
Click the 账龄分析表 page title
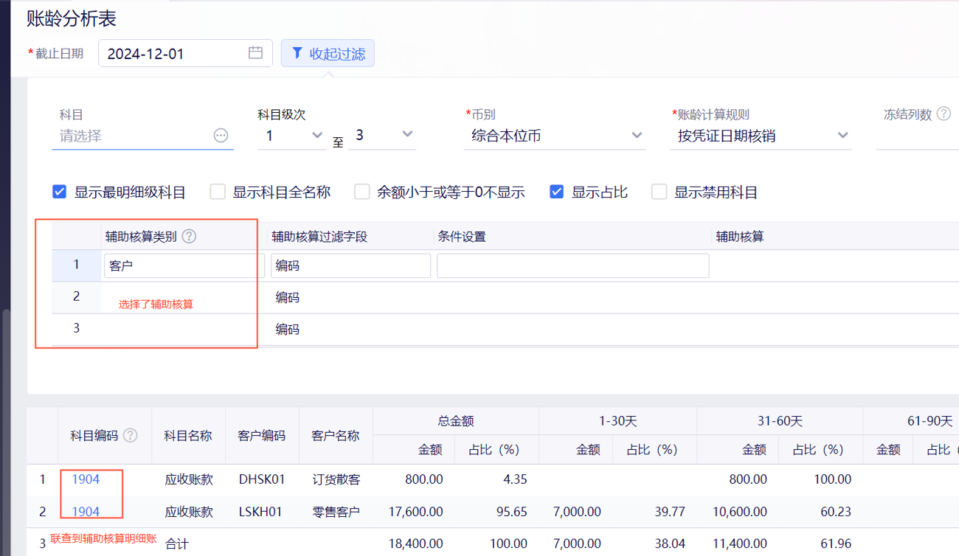coord(72,18)
